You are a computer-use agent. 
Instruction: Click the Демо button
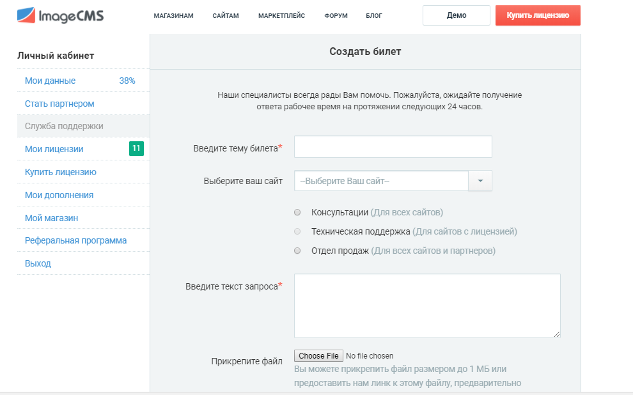[x=457, y=15]
